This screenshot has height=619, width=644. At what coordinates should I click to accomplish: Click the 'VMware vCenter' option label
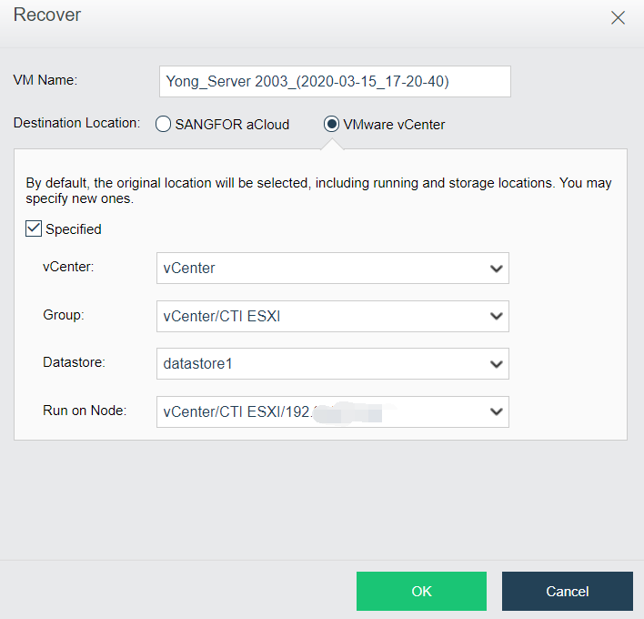click(x=394, y=125)
